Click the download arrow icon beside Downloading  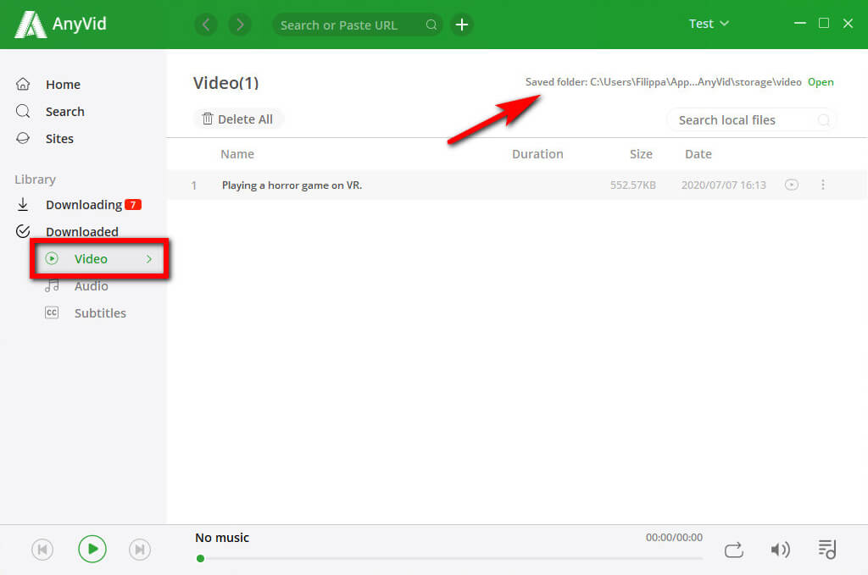tap(23, 205)
